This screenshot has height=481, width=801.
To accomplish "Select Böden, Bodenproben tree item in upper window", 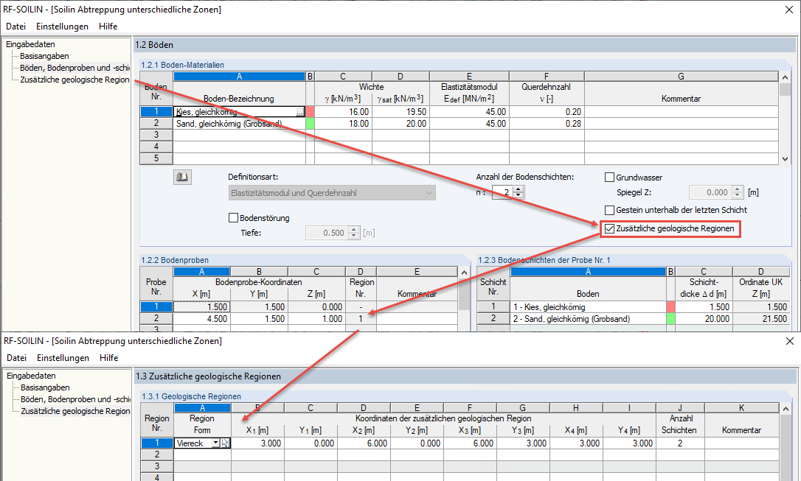I will 74,68.
